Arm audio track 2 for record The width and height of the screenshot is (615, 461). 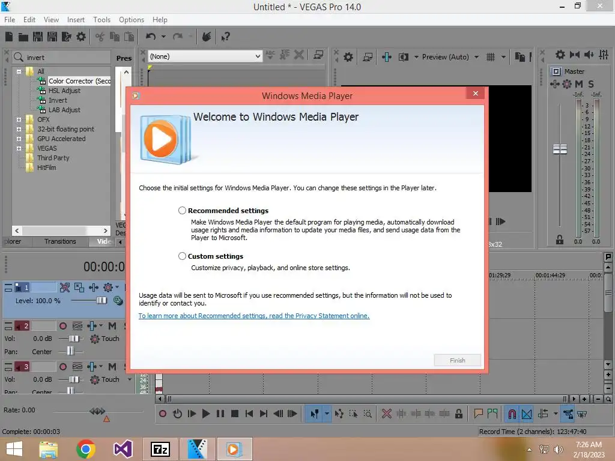62,326
